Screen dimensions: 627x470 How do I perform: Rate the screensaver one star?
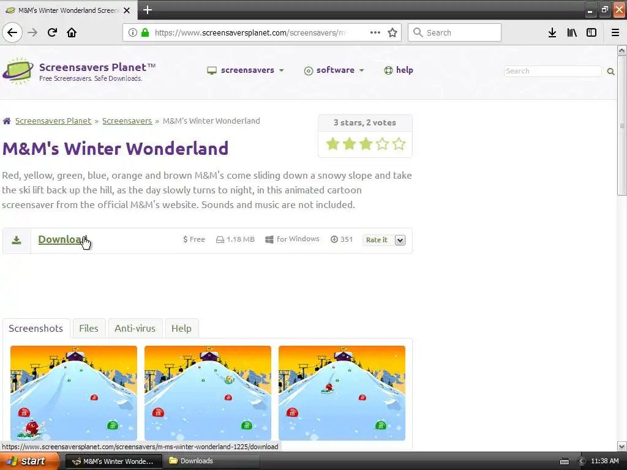coord(332,143)
